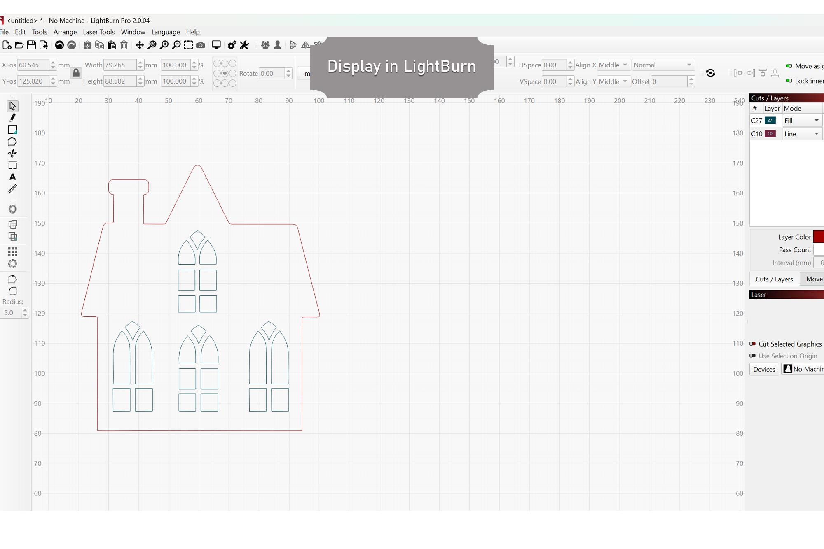
Task: Open Mode dropdown for layer C27
Action: [802, 121]
